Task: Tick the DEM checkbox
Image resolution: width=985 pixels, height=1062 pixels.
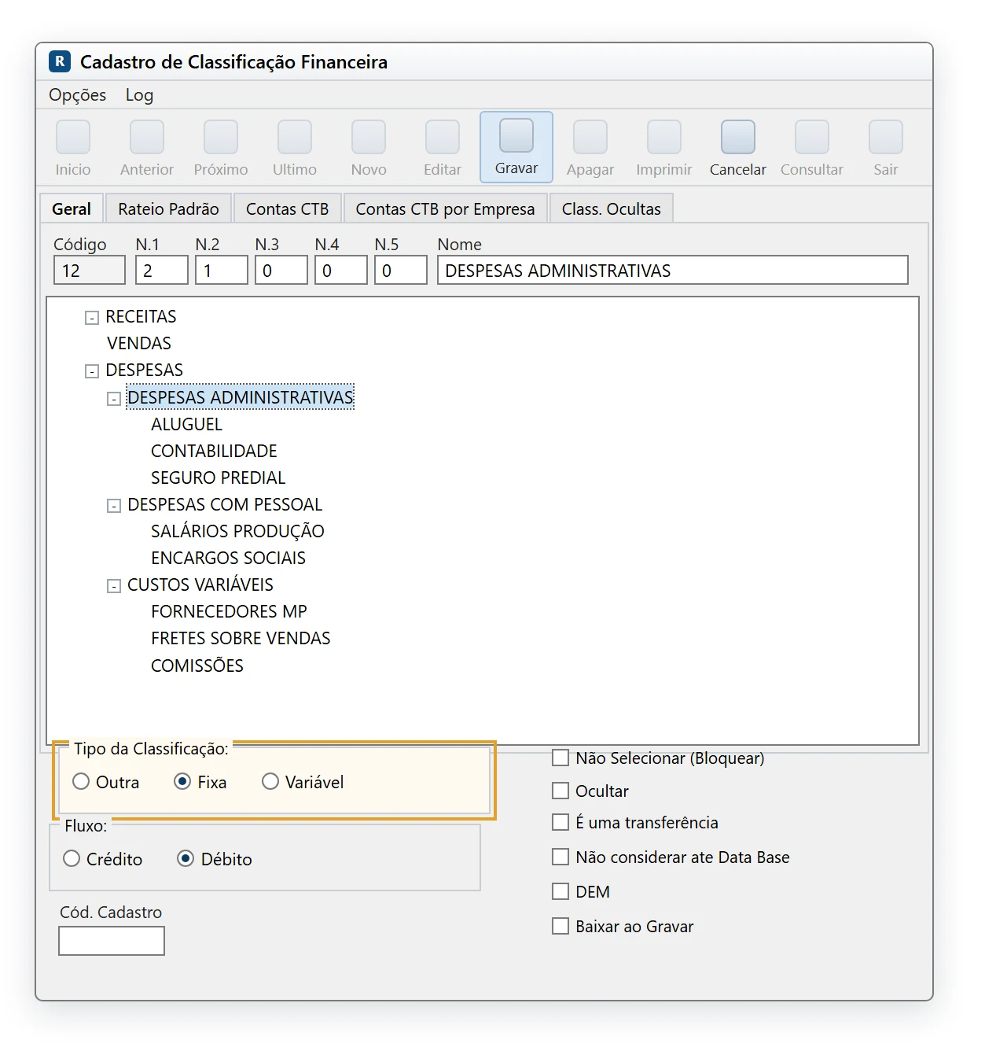Action: 560,891
